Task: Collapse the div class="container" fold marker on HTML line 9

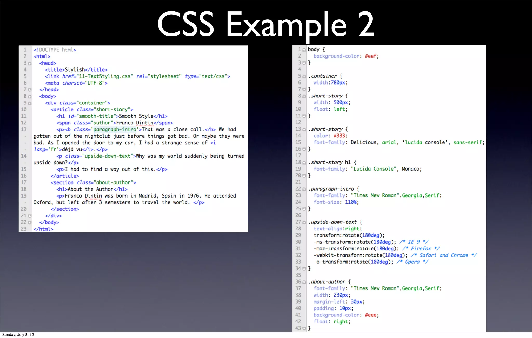Action: click(30, 103)
